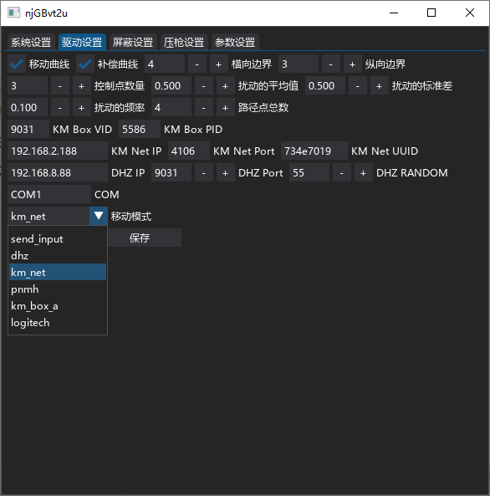Increase 路径点总数 with plus button
490x496 pixels.
click(x=225, y=108)
